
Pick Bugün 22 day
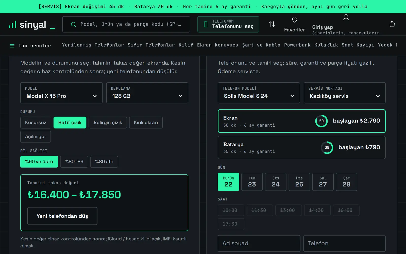tap(228, 182)
